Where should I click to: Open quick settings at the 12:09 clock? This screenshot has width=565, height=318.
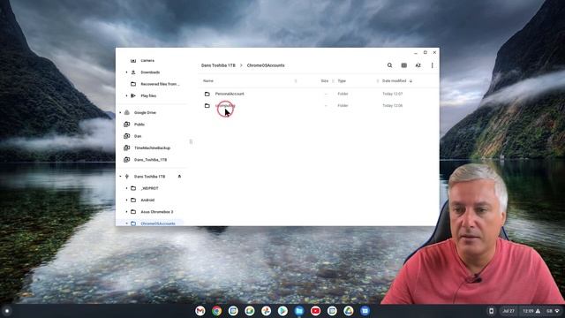[528, 311]
